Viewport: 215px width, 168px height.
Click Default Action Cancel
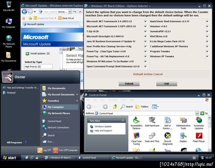(x=148, y=74)
